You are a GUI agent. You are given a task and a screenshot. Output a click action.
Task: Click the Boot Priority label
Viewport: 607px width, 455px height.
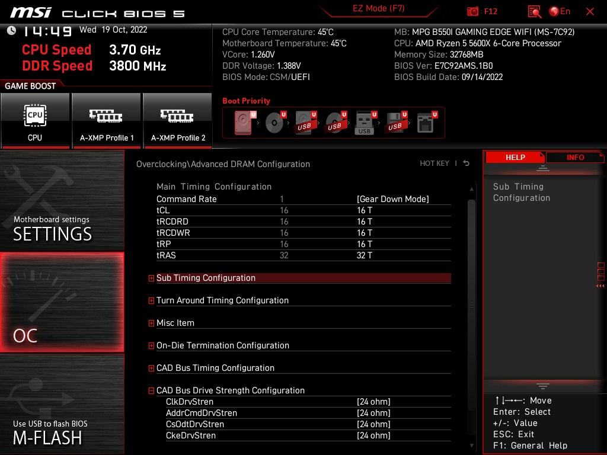(x=246, y=101)
